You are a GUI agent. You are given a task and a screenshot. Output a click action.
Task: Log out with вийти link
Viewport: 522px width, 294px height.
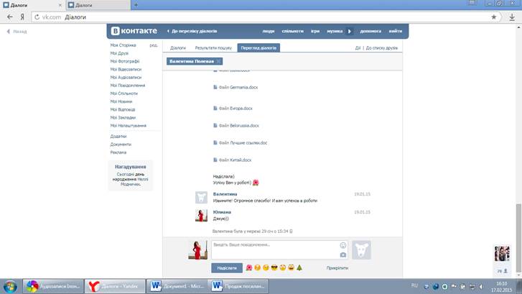pyautogui.click(x=396, y=31)
